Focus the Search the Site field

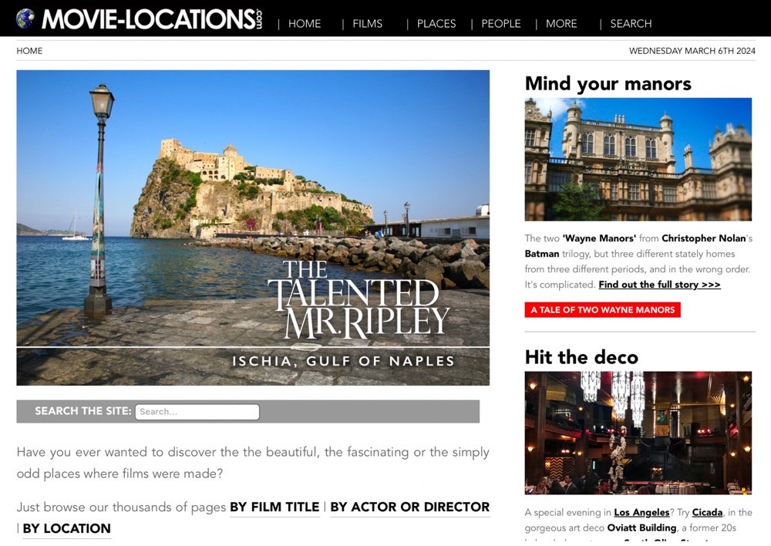[197, 412]
